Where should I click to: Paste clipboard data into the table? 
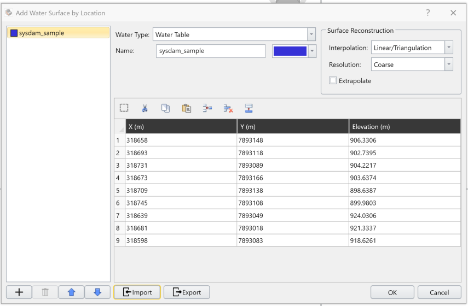tap(187, 108)
